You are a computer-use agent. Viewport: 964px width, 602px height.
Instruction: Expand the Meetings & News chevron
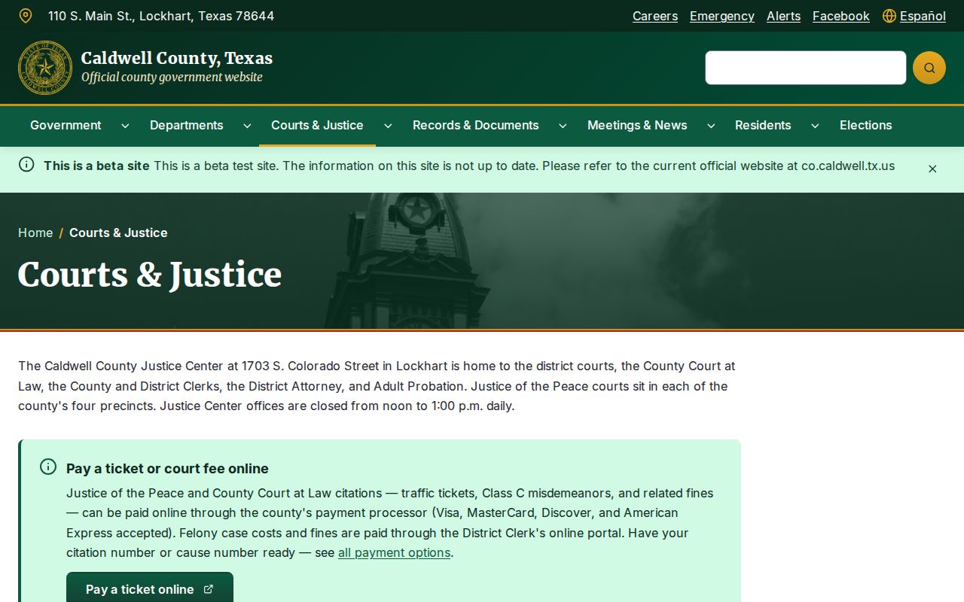pyautogui.click(x=711, y=126)
